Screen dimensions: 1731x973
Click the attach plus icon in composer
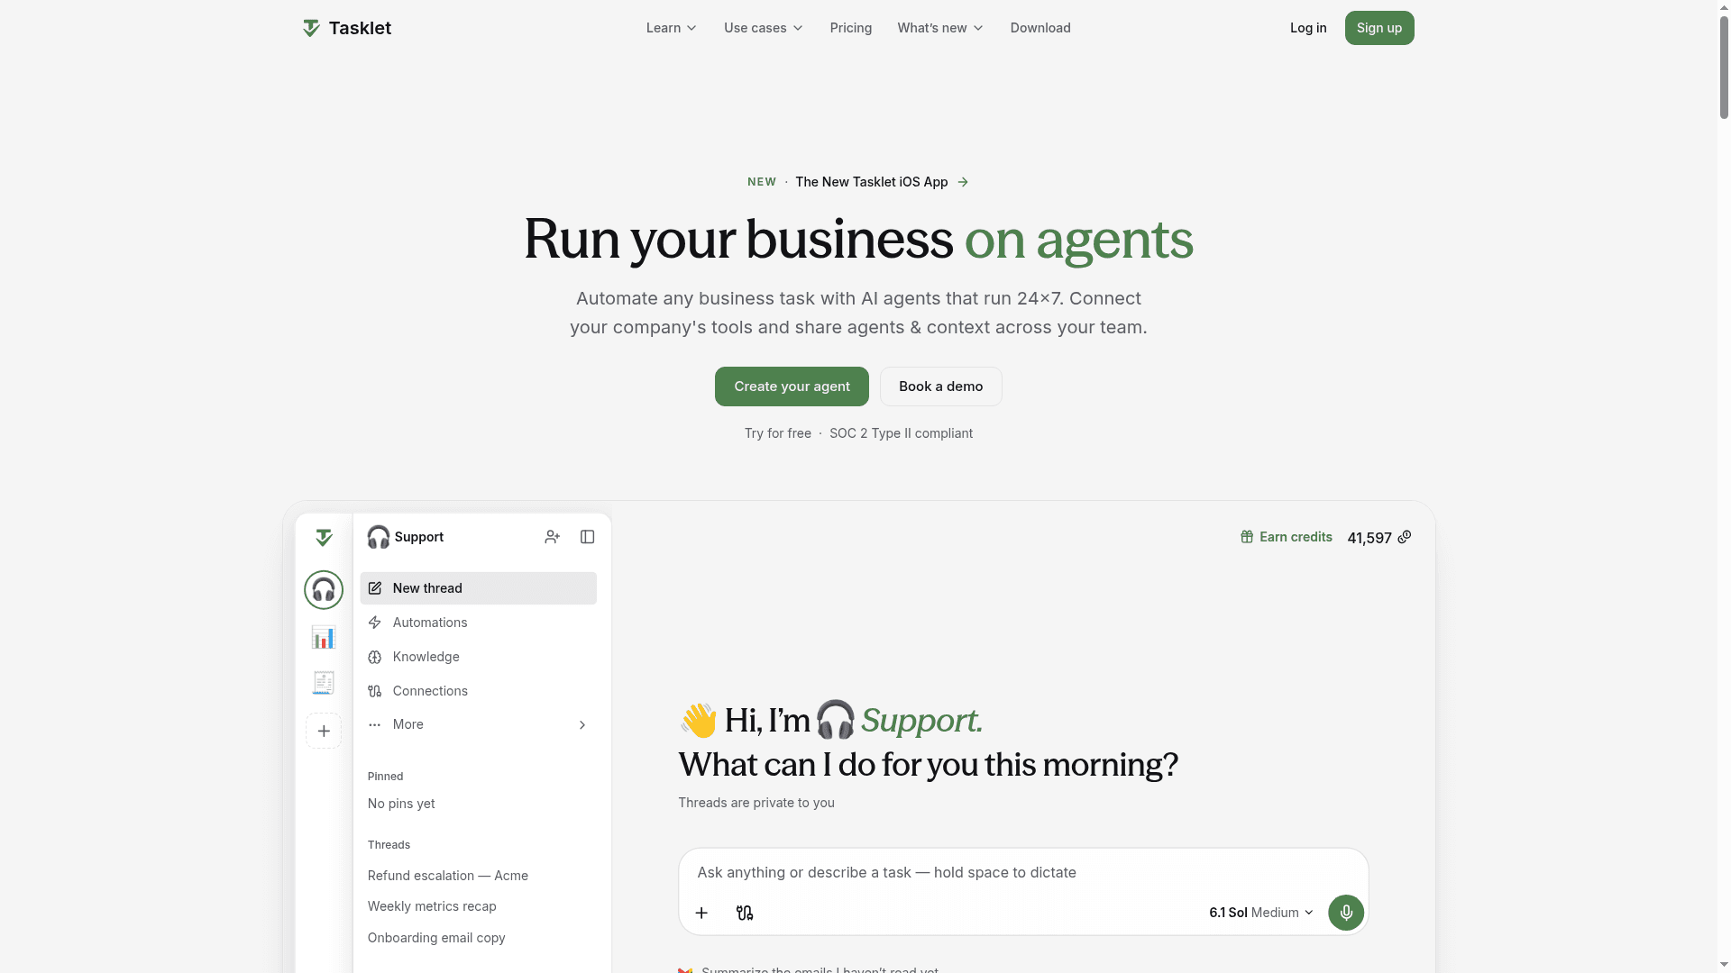tap(701, 913)
